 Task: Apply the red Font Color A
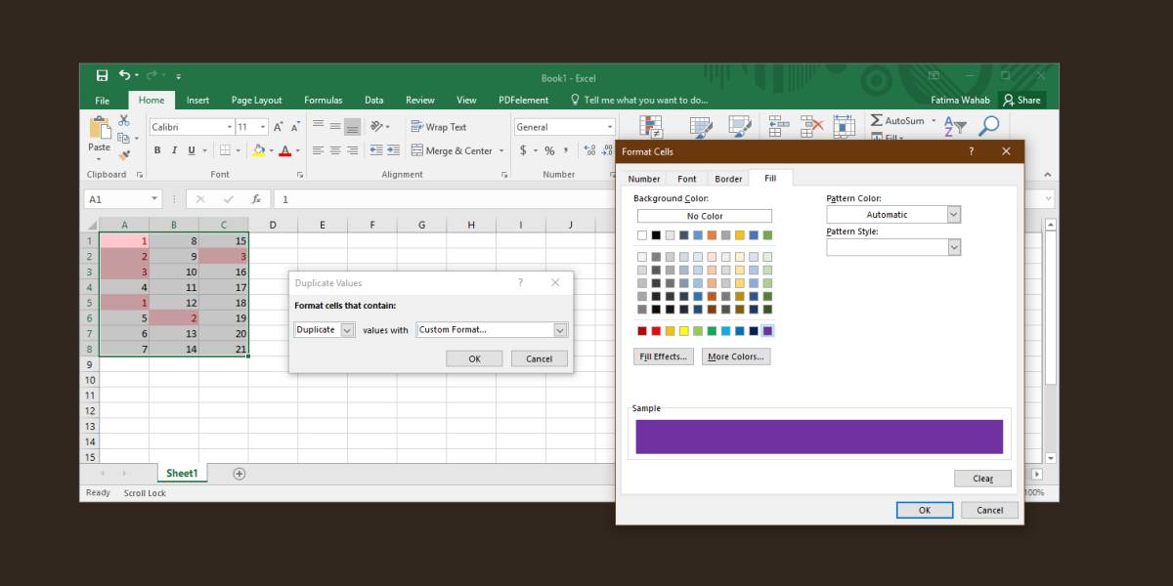[284, 150]
